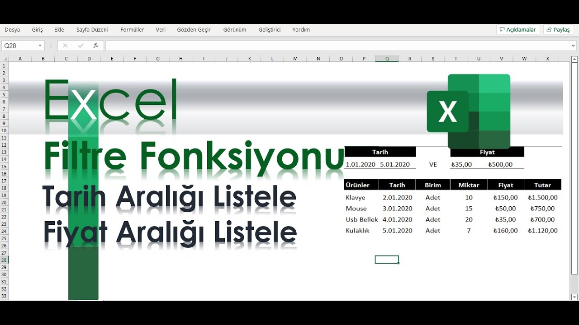Click the Birim table header
The width and height of the screenshot is (579, 325).
433,185
